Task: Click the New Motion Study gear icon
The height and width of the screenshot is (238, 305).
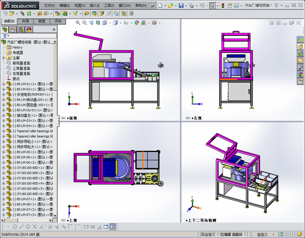Action: (x=87, y=13)
